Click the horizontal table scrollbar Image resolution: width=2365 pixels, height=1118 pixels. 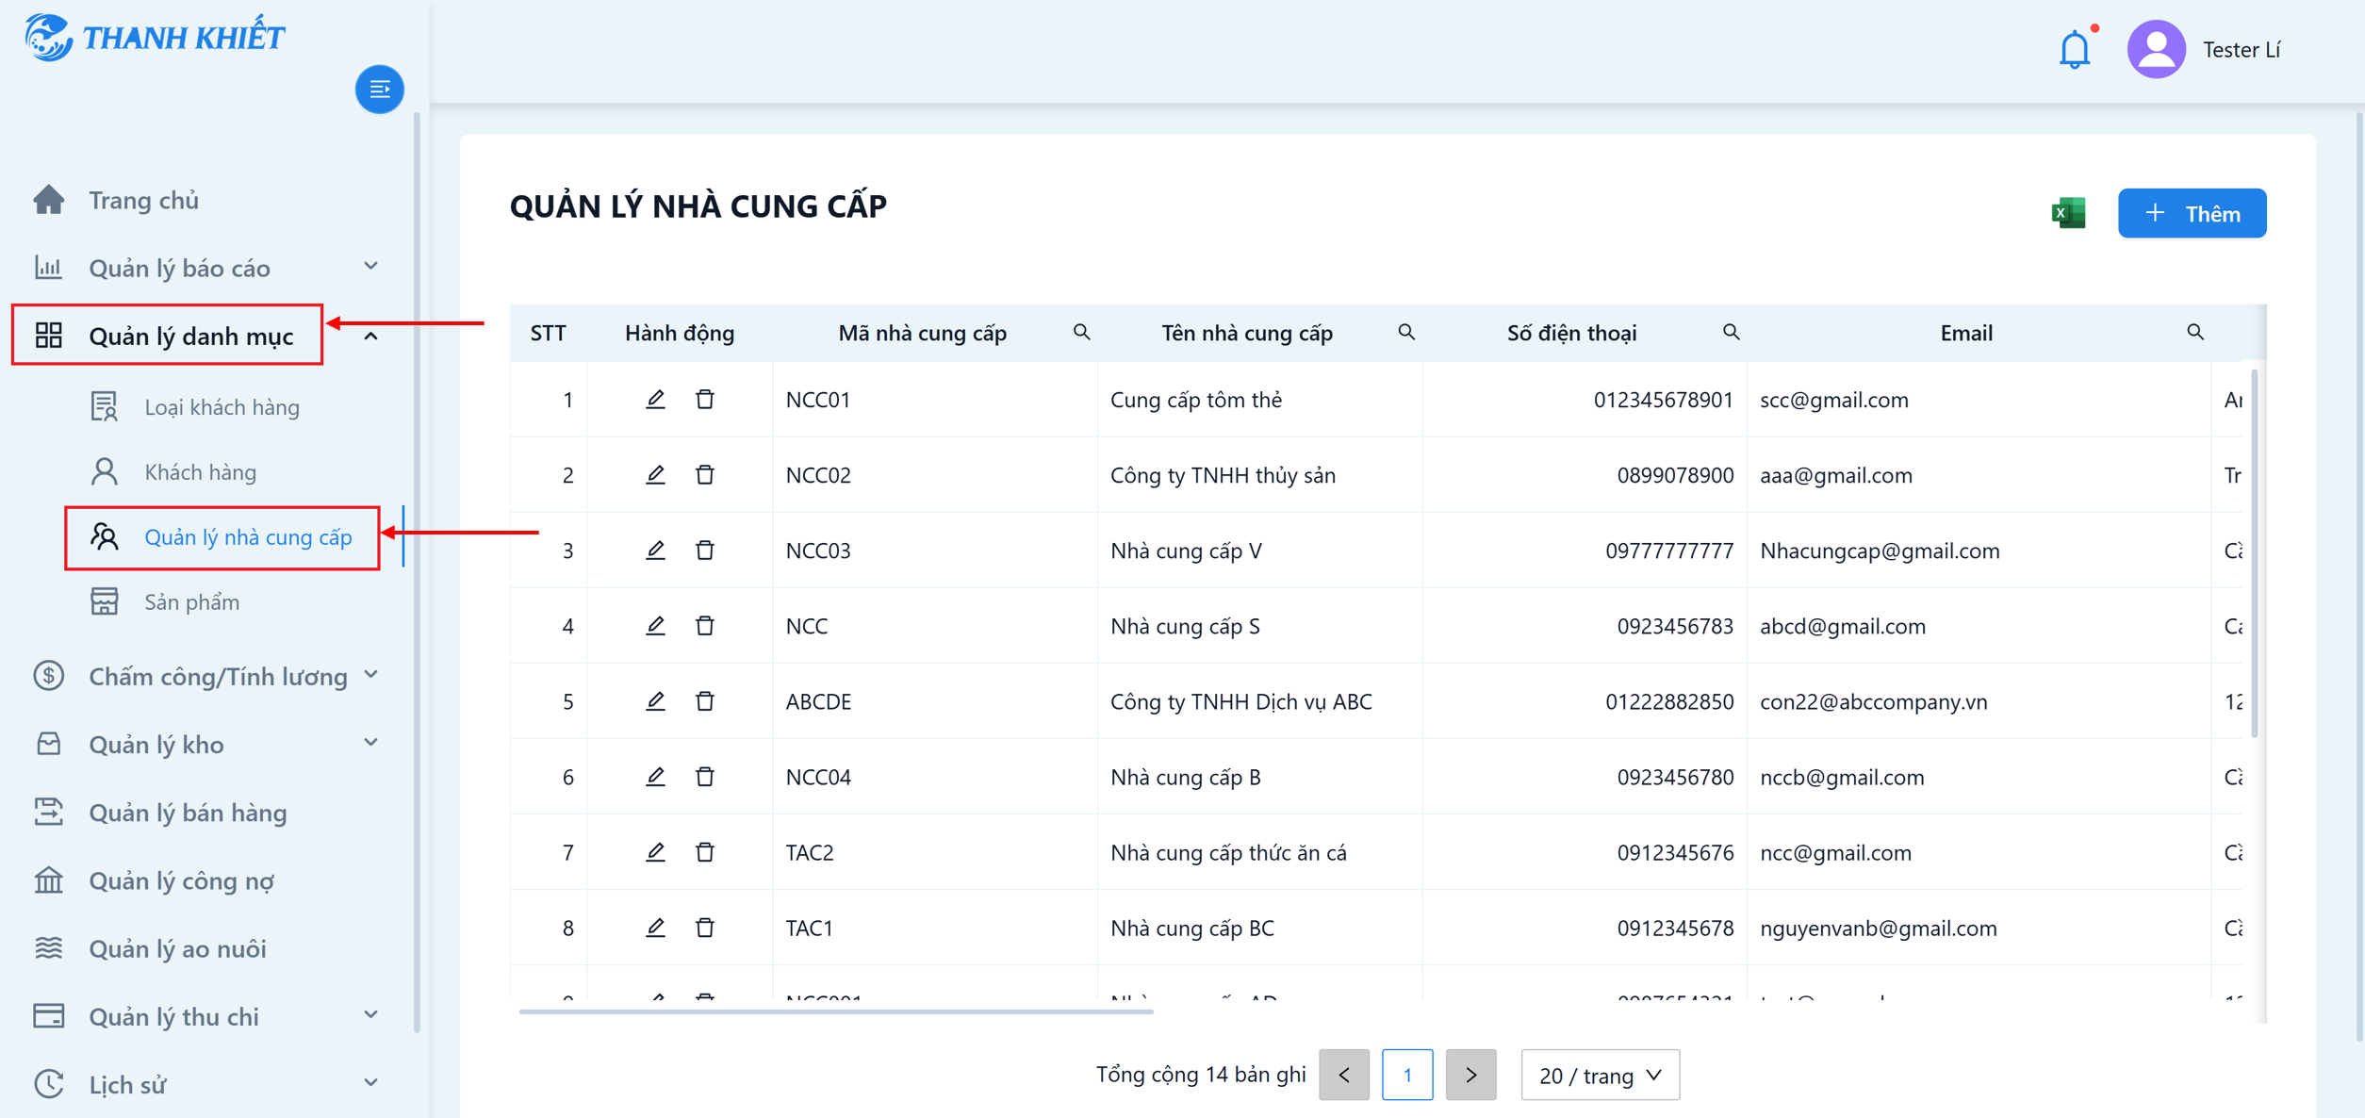tap(836, 1011)
